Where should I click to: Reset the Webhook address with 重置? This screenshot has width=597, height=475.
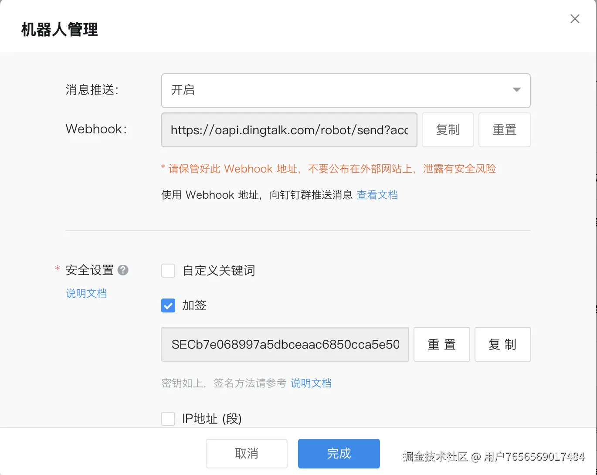click(505, 130)
